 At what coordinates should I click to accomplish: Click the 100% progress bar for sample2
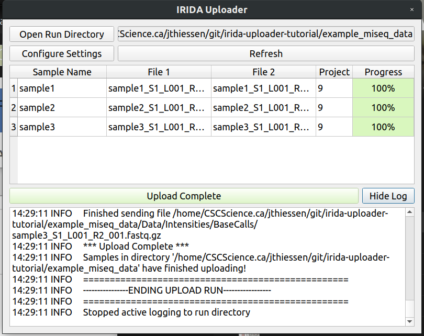[383, 108]
